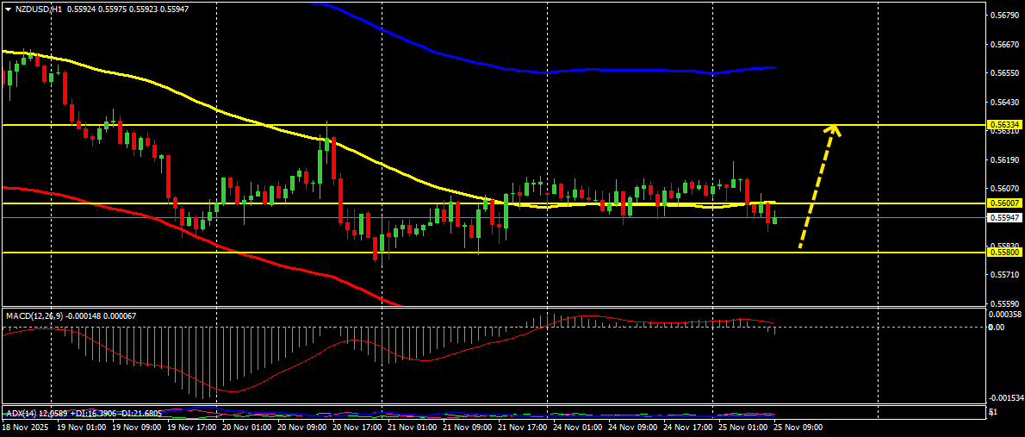
Task: Click the OHLC quote values in chart header
Action: pos(128,9)
